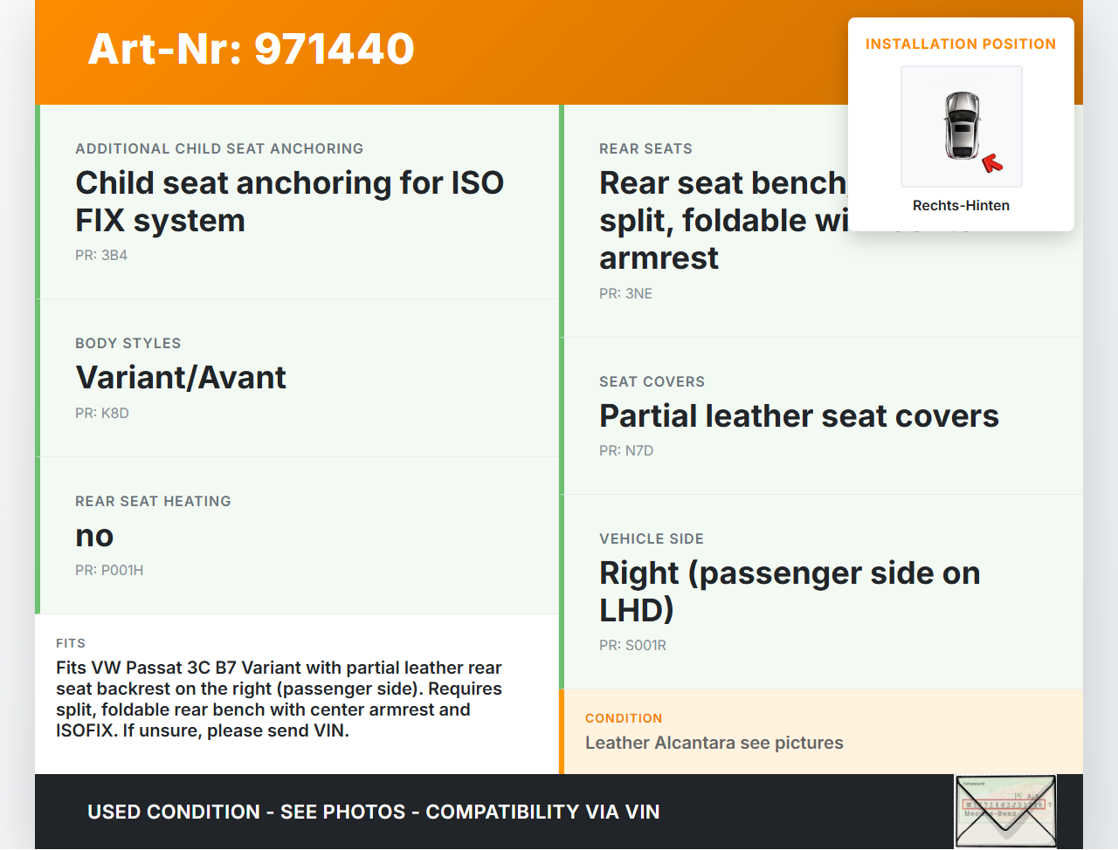Viewport: 1118px width, 850px height.
Task: Click the Rechts-Hinten caption
Action: [961, 206]
